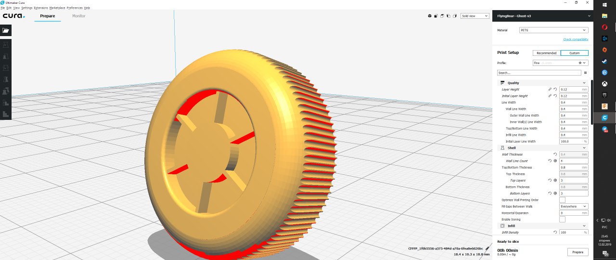Reset Layer Height with its revert arrow

click(555, 90)
